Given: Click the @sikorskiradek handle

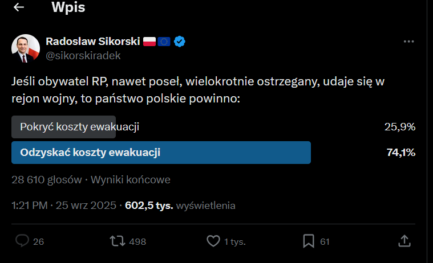Looking at the screenshot, I should (x=83, y=55).
